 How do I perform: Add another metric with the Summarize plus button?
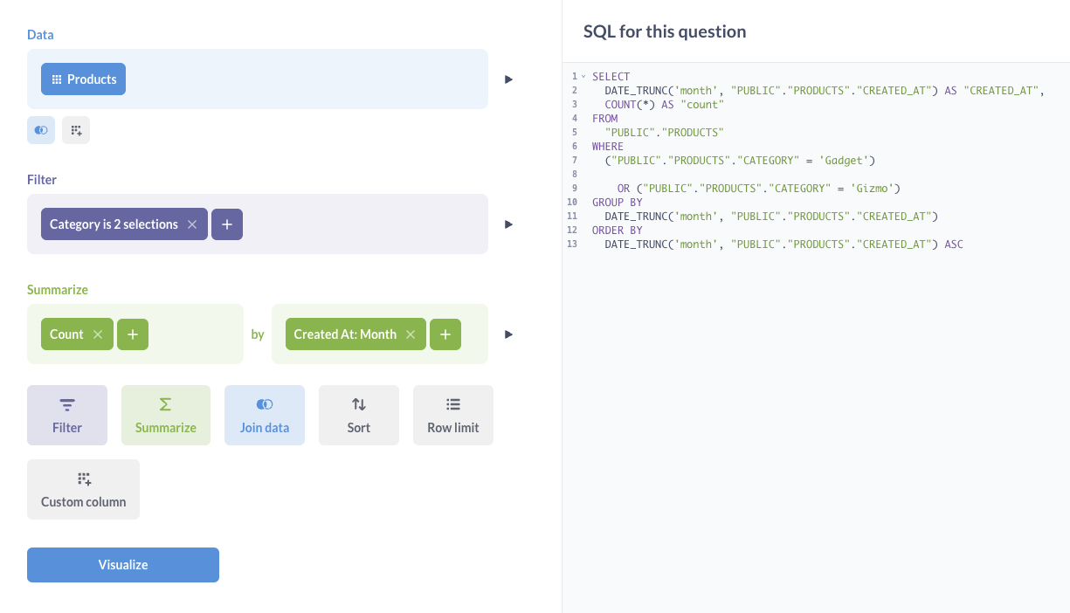[x=132, y=334]
